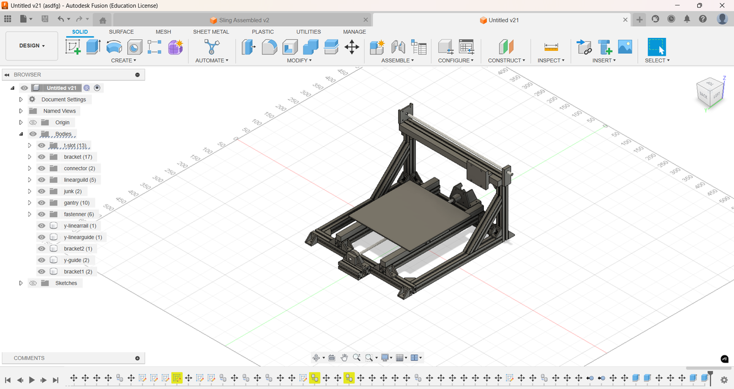The image size is (734, 389).
Task: Show the Sketches folder via eye icon
Action: (x=33, y=283)
